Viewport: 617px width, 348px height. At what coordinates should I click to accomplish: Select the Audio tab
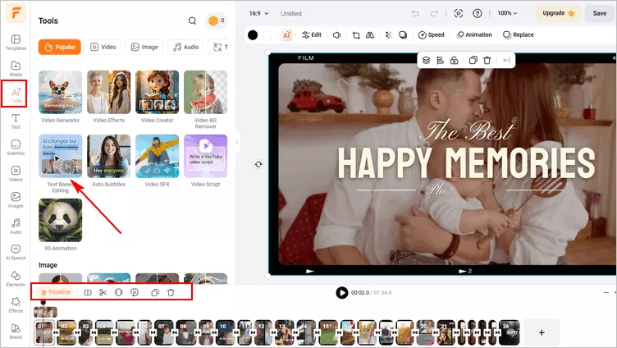coord(185,47)
